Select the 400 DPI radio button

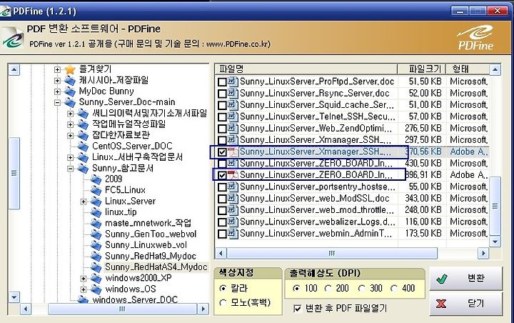point(394,288)
